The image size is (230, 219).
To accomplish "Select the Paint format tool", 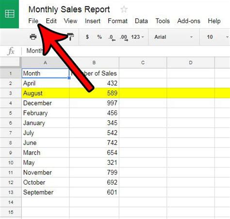I will (70, 37).
